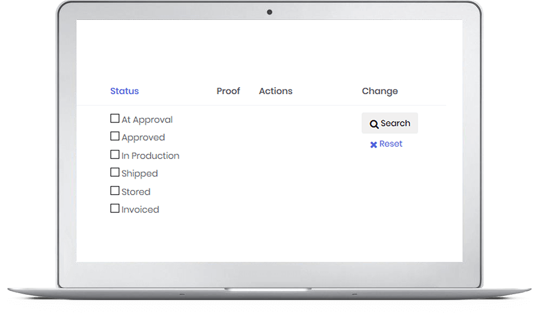The width and height of the screenshot is (538, 313).
Task: Click the Approved label text
Action: (143, 138)
